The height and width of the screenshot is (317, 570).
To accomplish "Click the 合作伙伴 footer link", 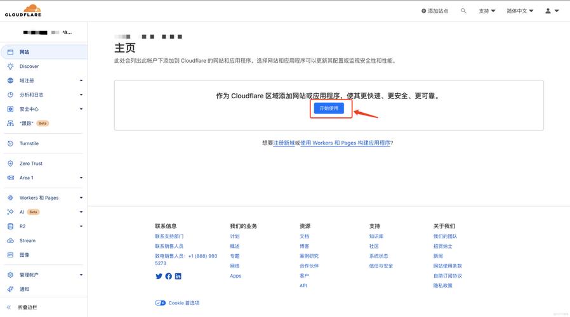I will (x=309, y=266).
